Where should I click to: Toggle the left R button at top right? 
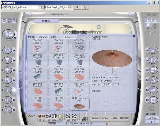148,21
